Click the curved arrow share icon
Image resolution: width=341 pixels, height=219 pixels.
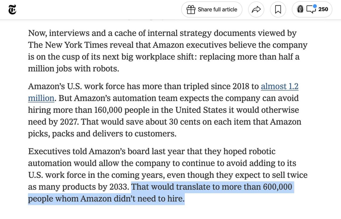coord(256,10)
